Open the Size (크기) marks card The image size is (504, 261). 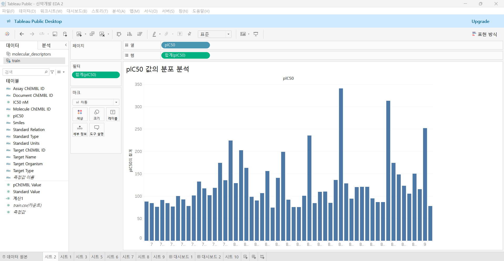tap(97, 114)
